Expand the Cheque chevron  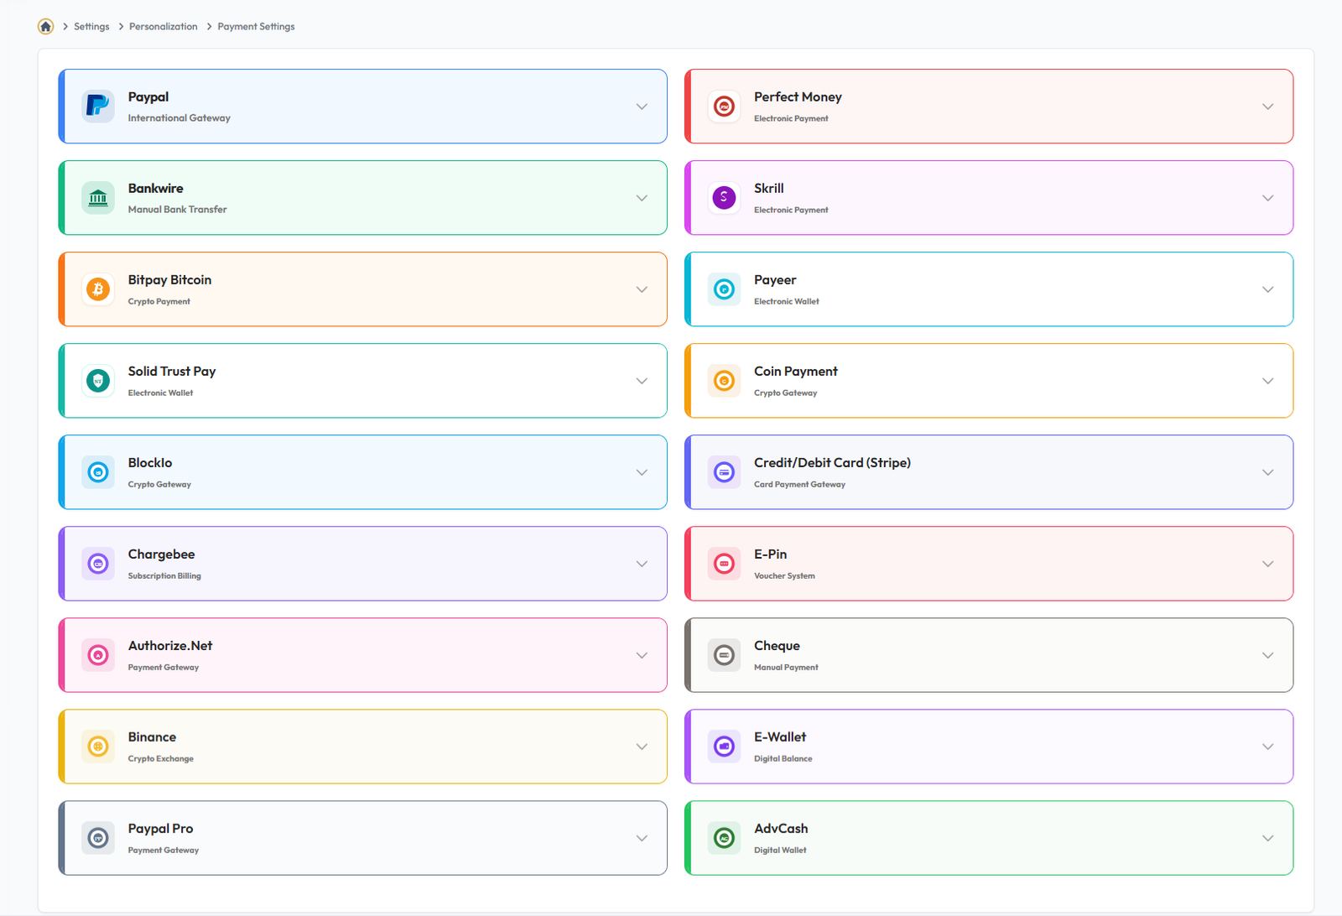pos(1267,655)
